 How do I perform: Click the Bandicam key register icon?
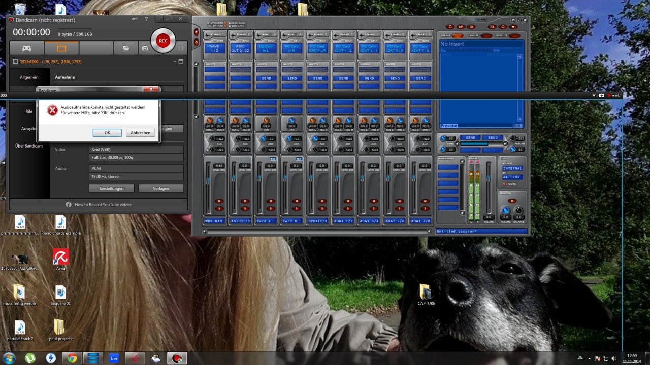(135, 19)
